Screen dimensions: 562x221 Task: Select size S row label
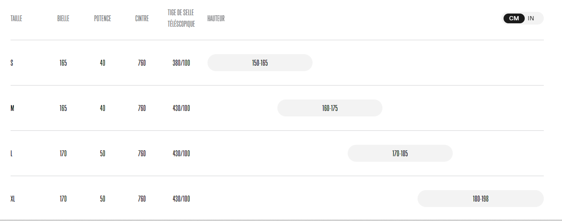pyautogui.click(x=12, y=63)
